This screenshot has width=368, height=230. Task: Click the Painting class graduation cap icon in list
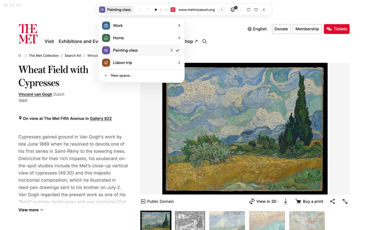106,50
